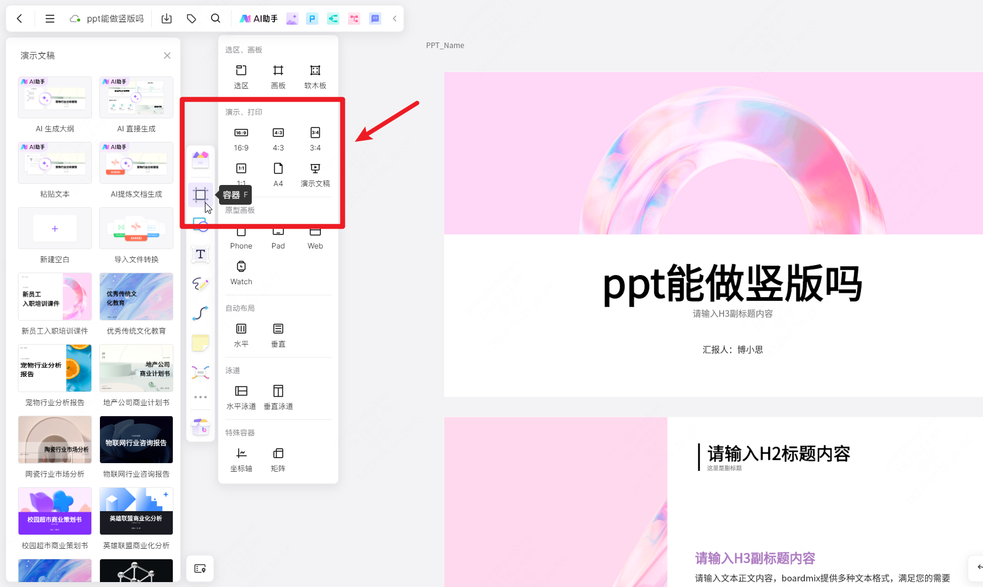Select the mind map tool in sidebar

click(x=201, y=372)
